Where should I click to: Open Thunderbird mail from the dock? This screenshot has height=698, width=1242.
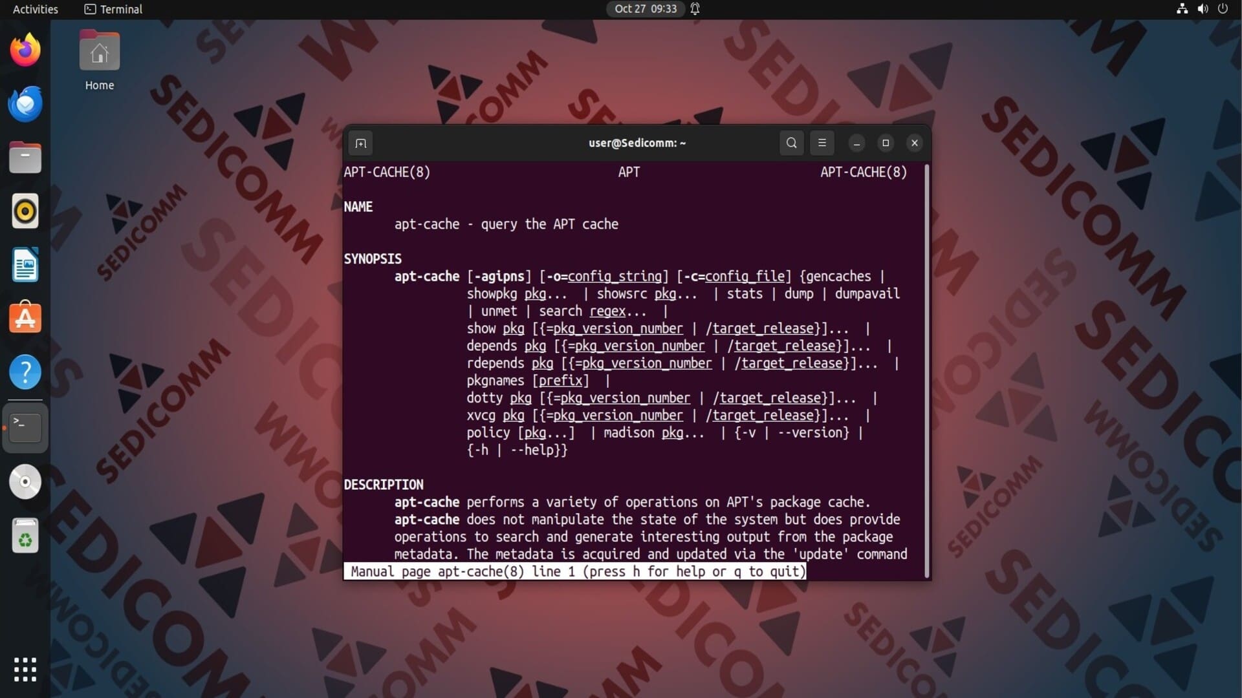click(x=25, y=104)
